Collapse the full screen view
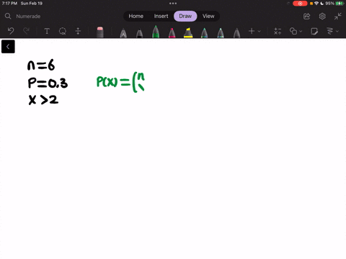The width and height of the screenshot is (346, 259). coord(338,17)
